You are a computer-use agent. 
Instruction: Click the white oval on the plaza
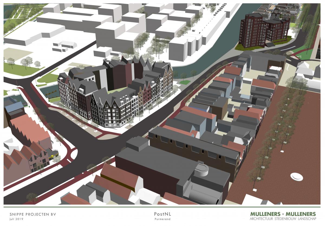click(x=297, y=176)
